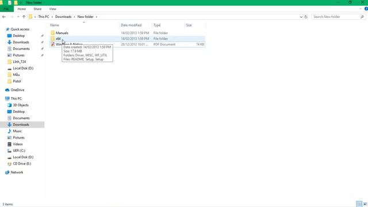Open recent locations dropdown arrow
The image size is (368, 207).
(x=18, y=17)
